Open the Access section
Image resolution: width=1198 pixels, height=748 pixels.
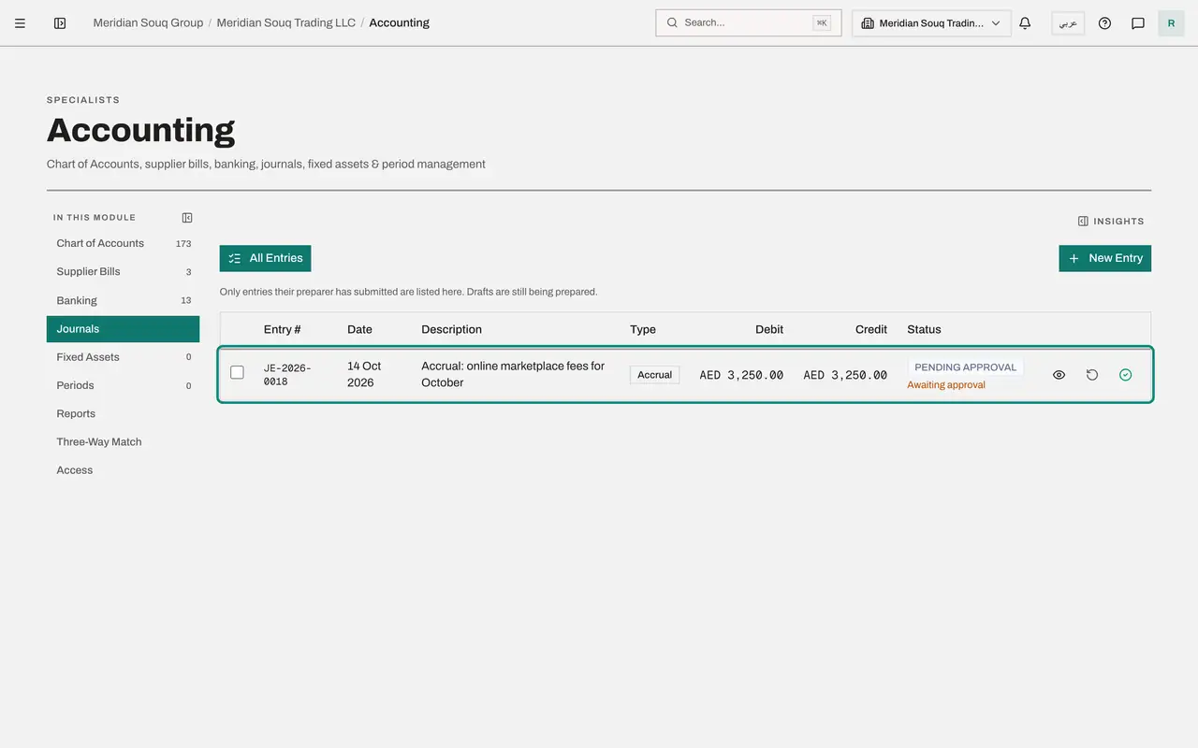point(123,470)
